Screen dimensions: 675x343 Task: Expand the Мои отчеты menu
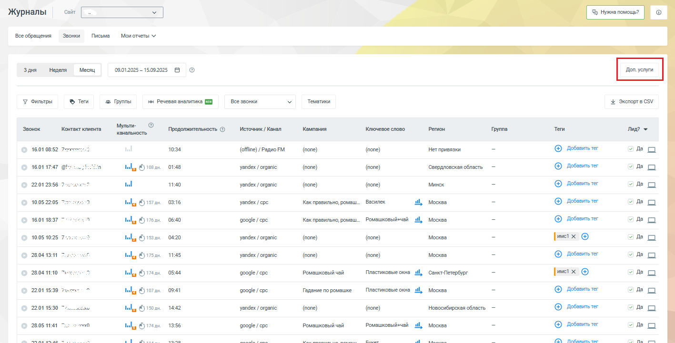pos(138,36)
